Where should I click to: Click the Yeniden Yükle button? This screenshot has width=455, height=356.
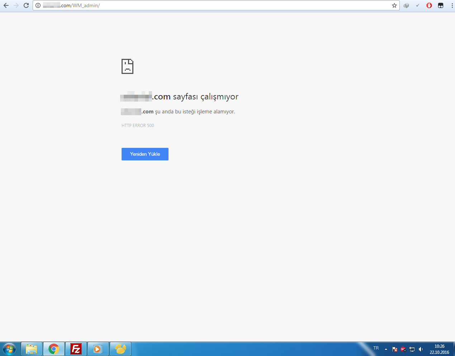point(145,154)
